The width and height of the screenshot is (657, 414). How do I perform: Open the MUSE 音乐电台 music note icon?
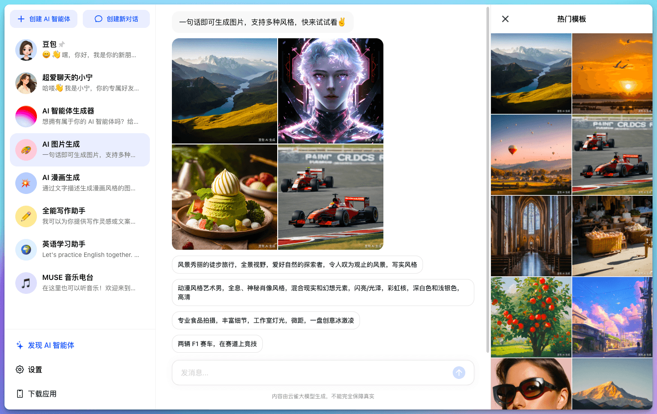pos(26,283)
